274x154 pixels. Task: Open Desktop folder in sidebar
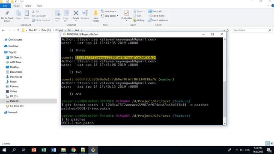tap(12, 67)
